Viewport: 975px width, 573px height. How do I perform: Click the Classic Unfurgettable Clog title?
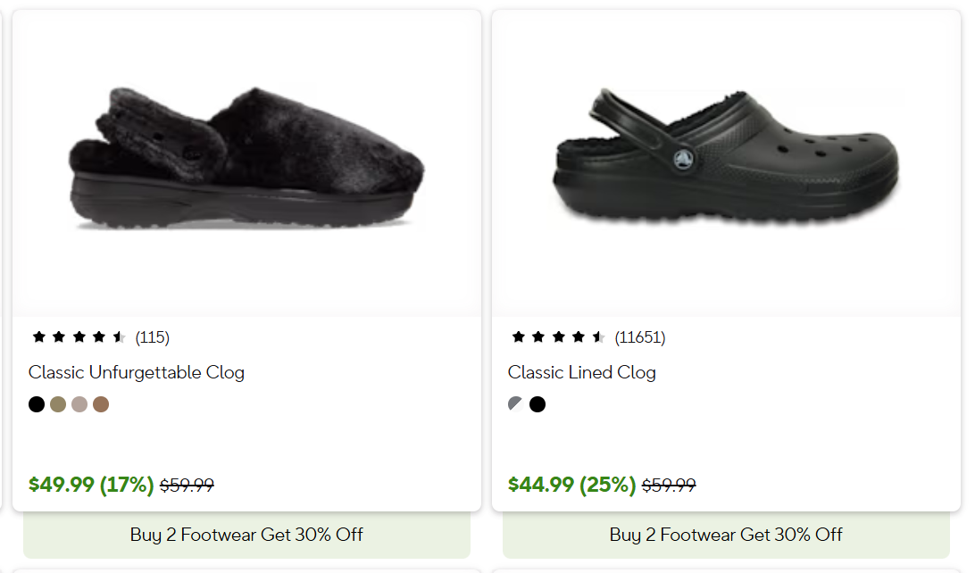click(x=137, y=372)
